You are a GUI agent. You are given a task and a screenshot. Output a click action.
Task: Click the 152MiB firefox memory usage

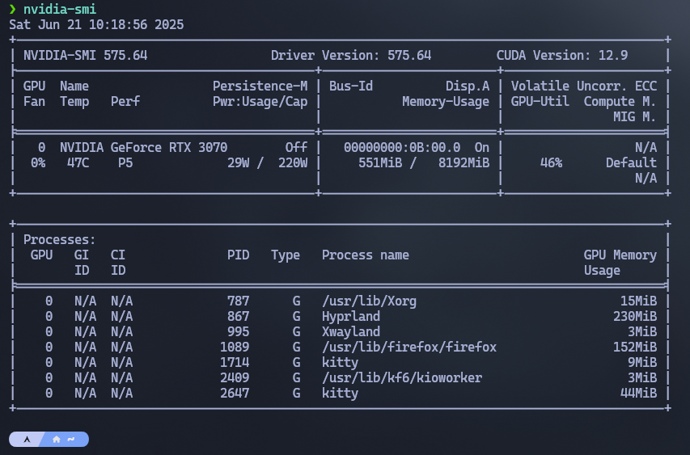click(x=634, y=348)
